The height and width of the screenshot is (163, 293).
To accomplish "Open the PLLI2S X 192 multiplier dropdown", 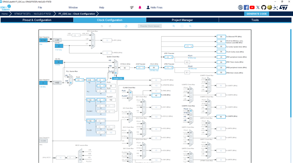I will click(91, 121).
